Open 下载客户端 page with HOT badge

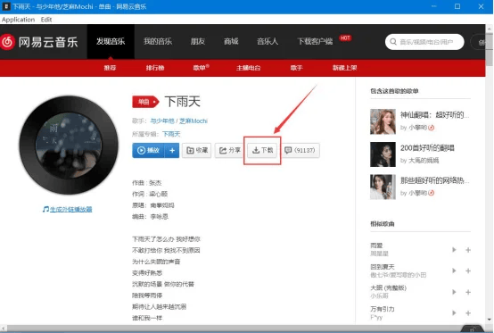coord(315,41)
